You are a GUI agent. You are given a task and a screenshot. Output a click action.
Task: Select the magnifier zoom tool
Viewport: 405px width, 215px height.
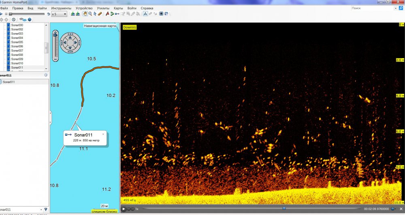coord(90,14)
